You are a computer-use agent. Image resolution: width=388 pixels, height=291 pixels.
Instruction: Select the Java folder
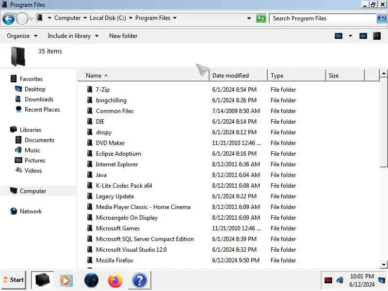point(101,175)
